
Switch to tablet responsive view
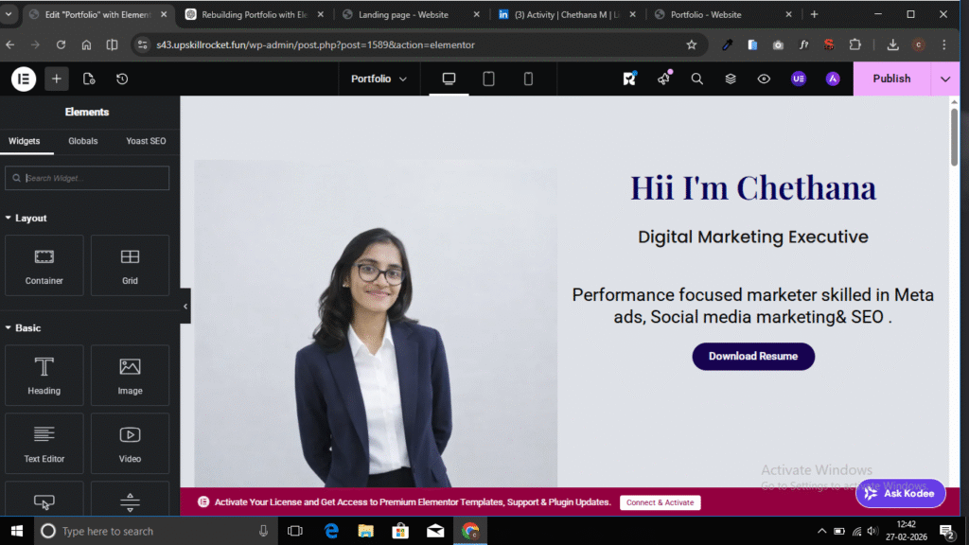pyautogui.click(x=488, y=79)
